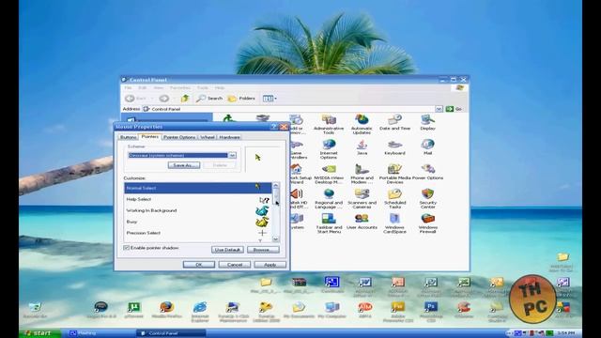Open the Recycle Bin desktop icon
This screenshot has width=601, height=338.
point(35,310)
